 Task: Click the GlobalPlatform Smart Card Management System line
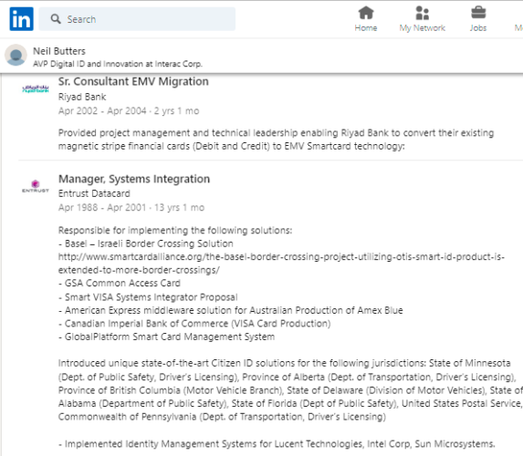click(x=166, y=337)
